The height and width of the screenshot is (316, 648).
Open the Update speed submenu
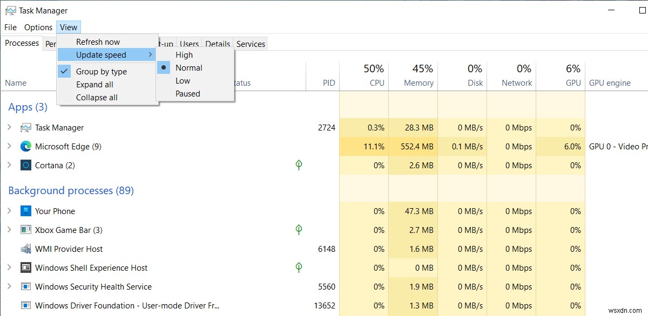(x=100, y=54)
